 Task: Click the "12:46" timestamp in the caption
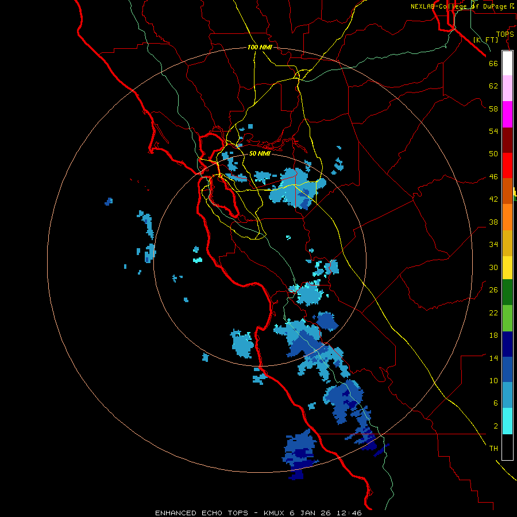[349, 513]
